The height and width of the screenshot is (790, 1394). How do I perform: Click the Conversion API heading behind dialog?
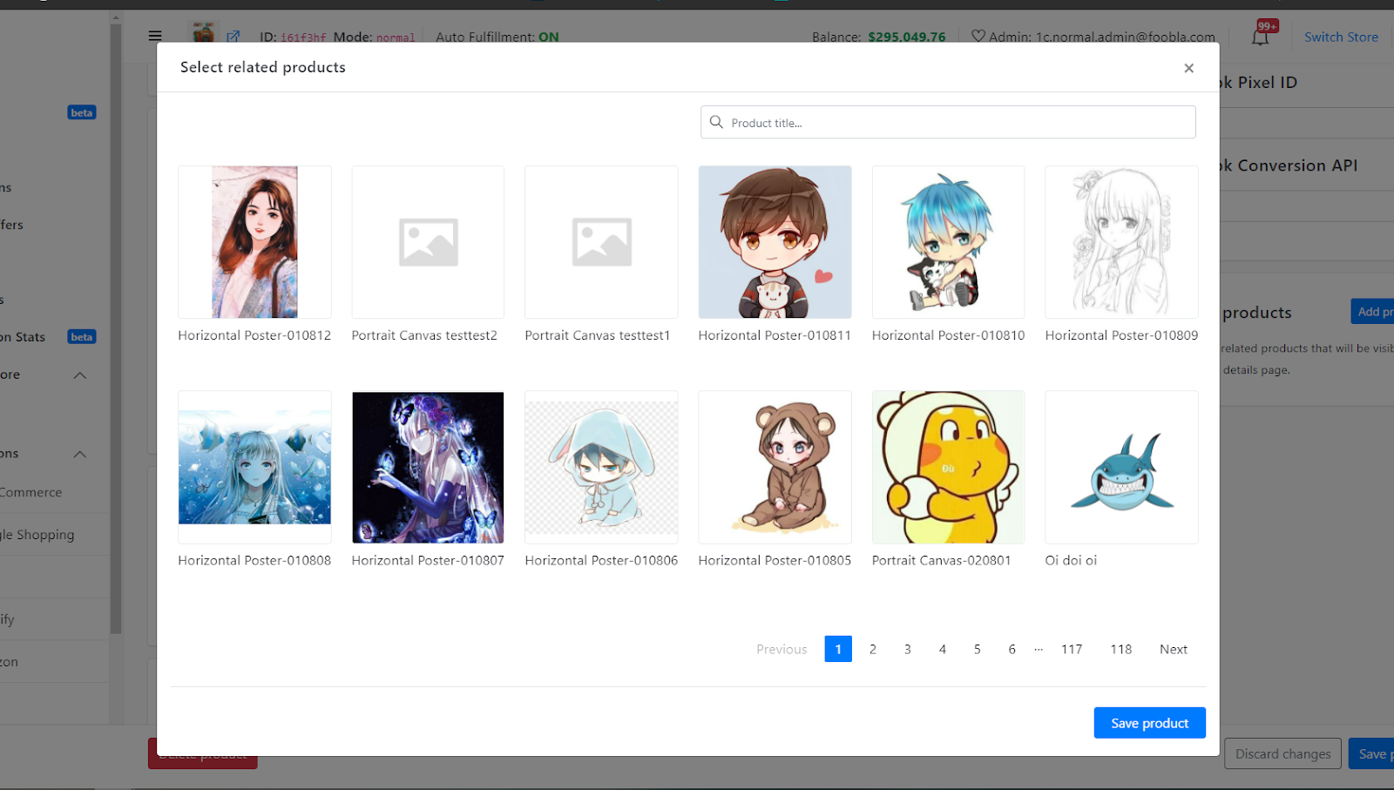click(x=1289, y=165)
